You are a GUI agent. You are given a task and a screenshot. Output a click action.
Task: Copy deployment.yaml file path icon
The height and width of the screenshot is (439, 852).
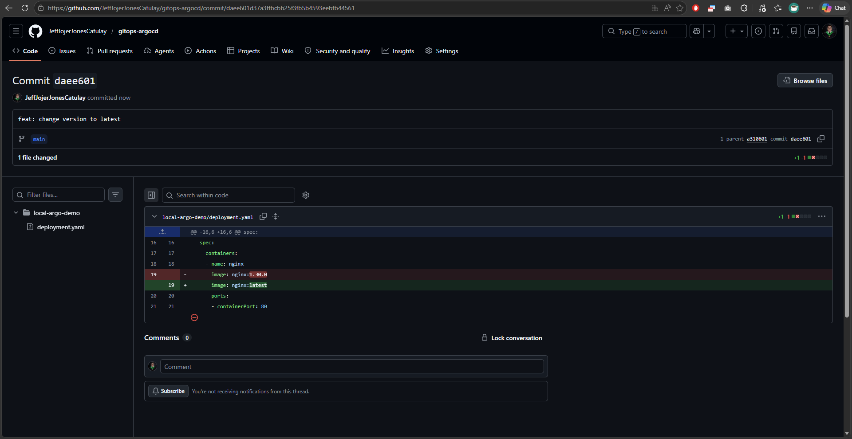[263, 216]
